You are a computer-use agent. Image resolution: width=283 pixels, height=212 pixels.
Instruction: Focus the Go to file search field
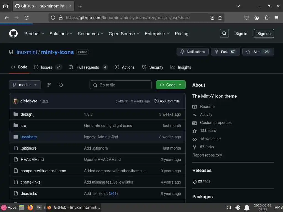(x=120, y=85)
